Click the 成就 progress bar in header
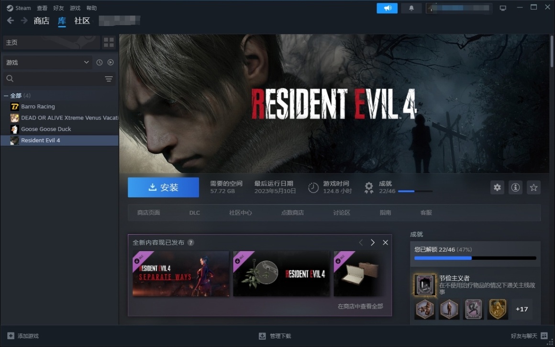Image resolution: width=555 pixels, height=347 pixels. (415, 191)
